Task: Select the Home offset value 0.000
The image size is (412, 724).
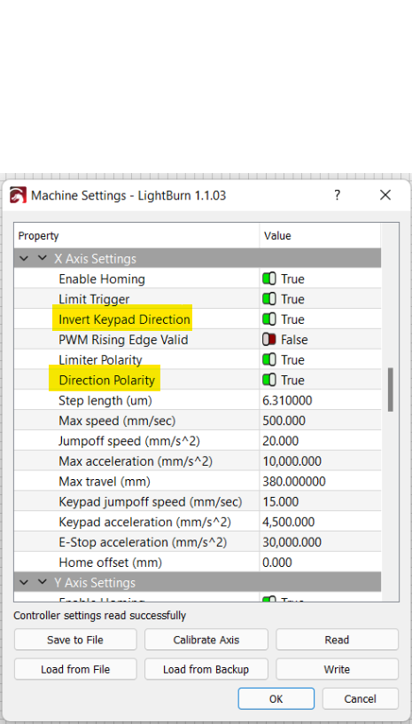Action: [x=277, y=563]
